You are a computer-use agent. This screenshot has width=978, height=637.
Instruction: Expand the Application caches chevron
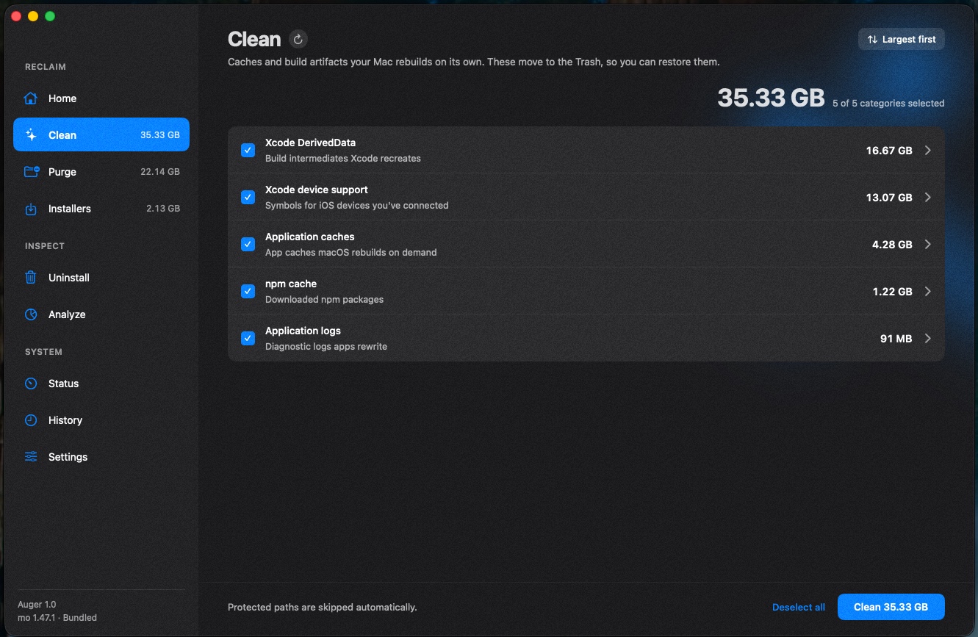pos(928,245)
